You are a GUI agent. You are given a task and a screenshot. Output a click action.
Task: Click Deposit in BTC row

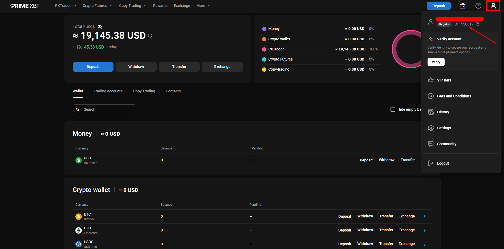[x=345, y=216]
